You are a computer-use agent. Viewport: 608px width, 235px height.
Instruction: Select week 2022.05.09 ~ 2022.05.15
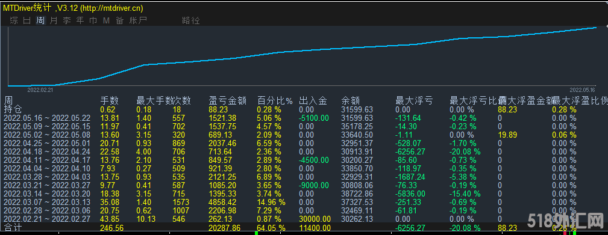click(47, 126)
